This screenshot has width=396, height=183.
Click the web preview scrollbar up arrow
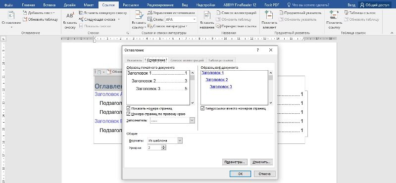point(271,73)
